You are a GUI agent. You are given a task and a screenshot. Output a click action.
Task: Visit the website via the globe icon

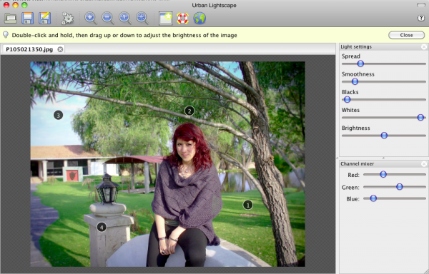pyautogui.click(x=199, y=19)
